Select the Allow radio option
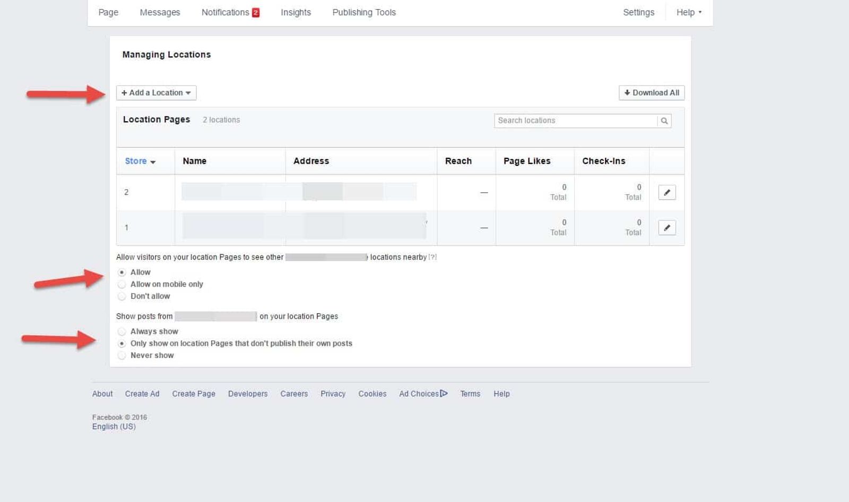The width and height of the screenshot is (849, 502). (x=122, y=273)
